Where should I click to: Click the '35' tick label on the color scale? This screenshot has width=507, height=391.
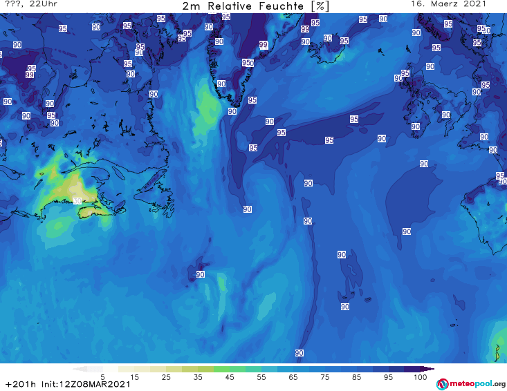pos(198,377)
